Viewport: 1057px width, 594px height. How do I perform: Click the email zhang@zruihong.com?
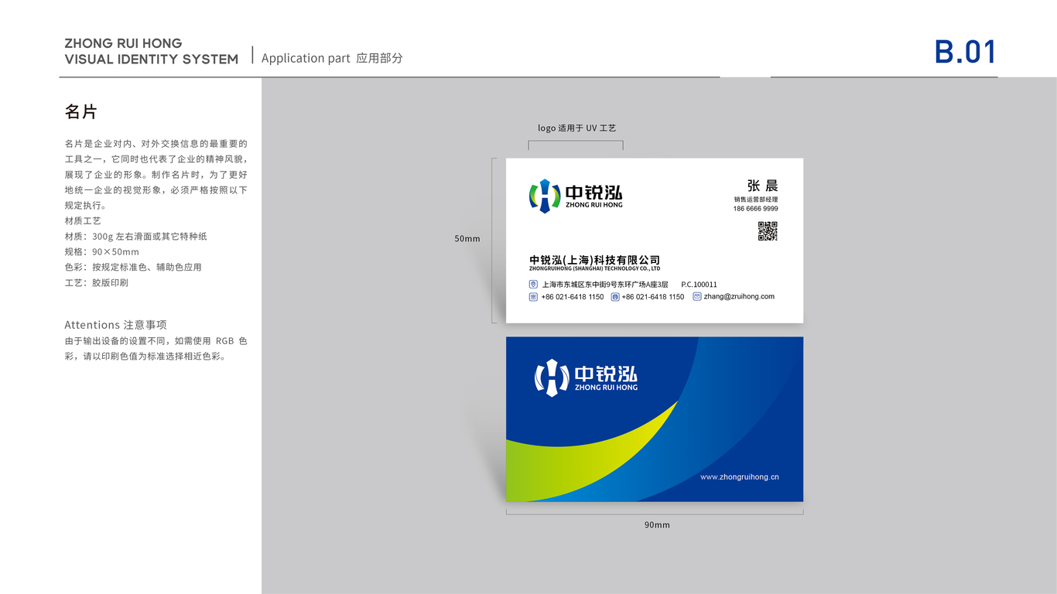[x=739, y=296]
